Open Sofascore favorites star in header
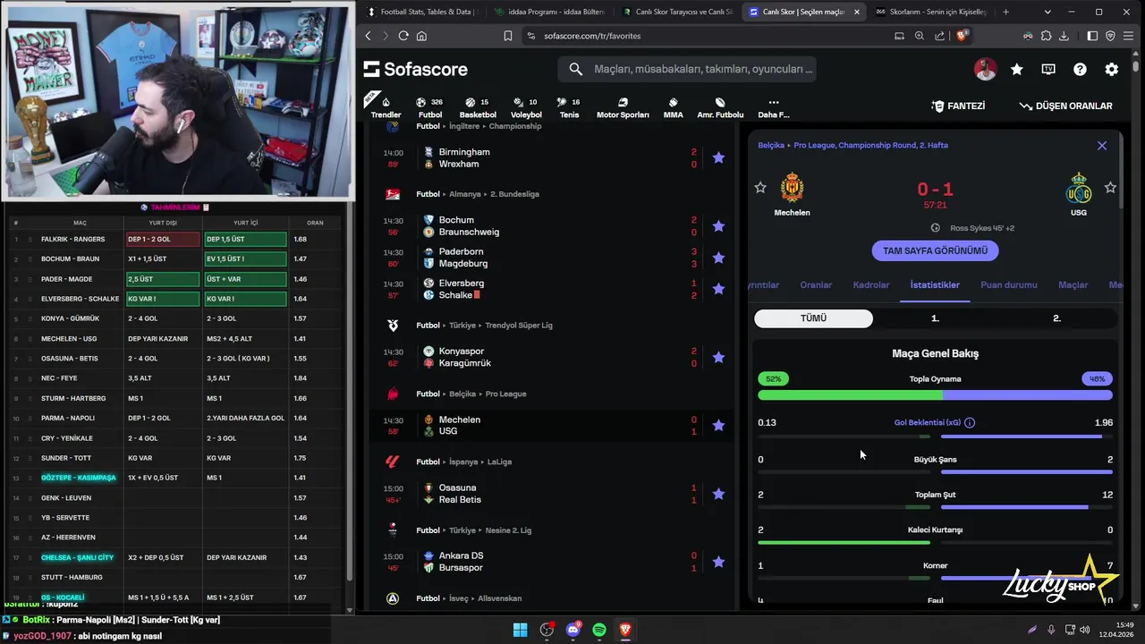Screen dimensions: 1145x644 (x=1017, y=69)
